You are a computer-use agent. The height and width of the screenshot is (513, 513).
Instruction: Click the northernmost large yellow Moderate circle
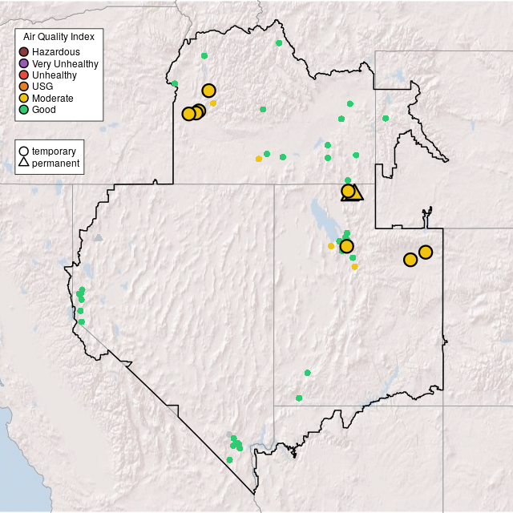coord(208,91)
